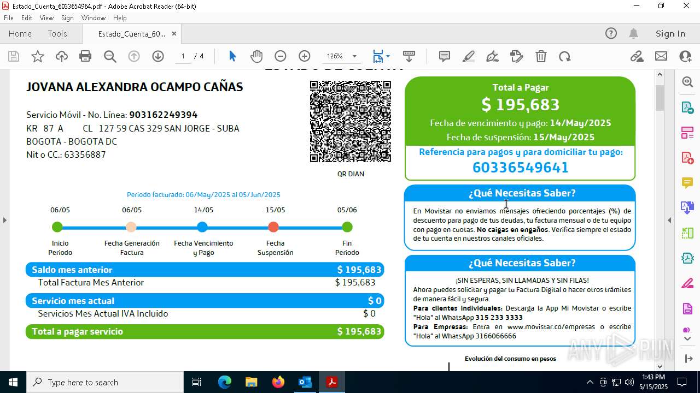Screen dimensions: 700x393
Task: Upload file to cloud icon
Action: click(x=62, y=56)
